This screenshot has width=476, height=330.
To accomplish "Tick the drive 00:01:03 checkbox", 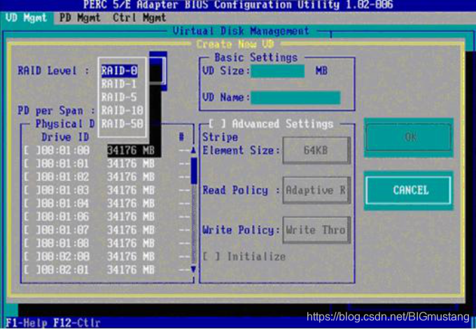I will click(x=31, y=190).
